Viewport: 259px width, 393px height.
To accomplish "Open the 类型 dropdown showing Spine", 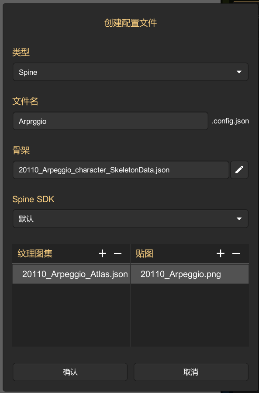I will click(x=131, y=72).
